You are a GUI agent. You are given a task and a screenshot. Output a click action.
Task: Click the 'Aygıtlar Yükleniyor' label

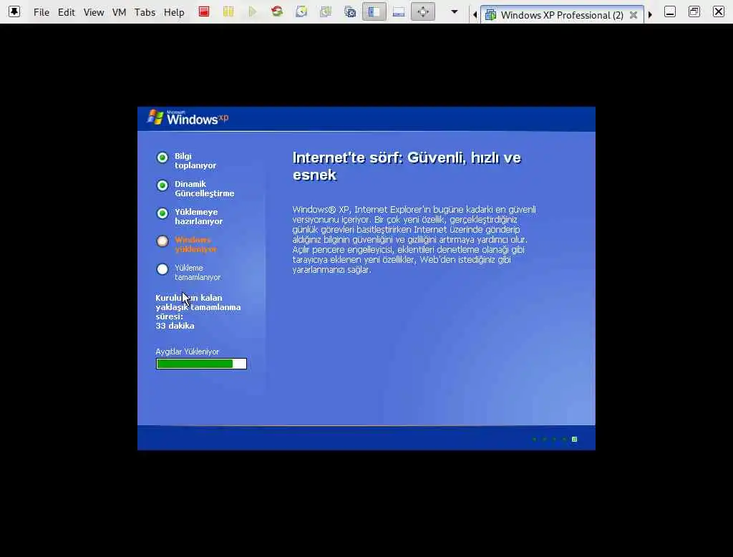tap(187, 352)
